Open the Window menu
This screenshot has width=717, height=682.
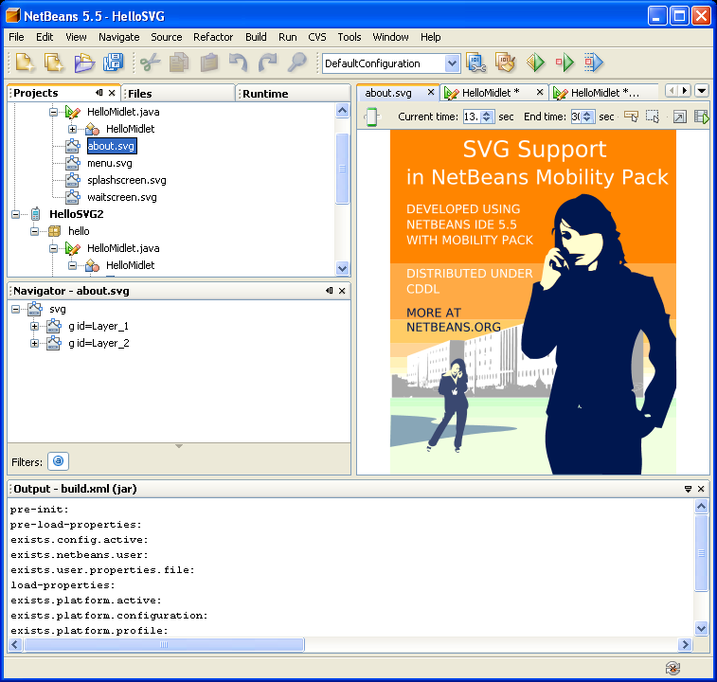(390, 37)
